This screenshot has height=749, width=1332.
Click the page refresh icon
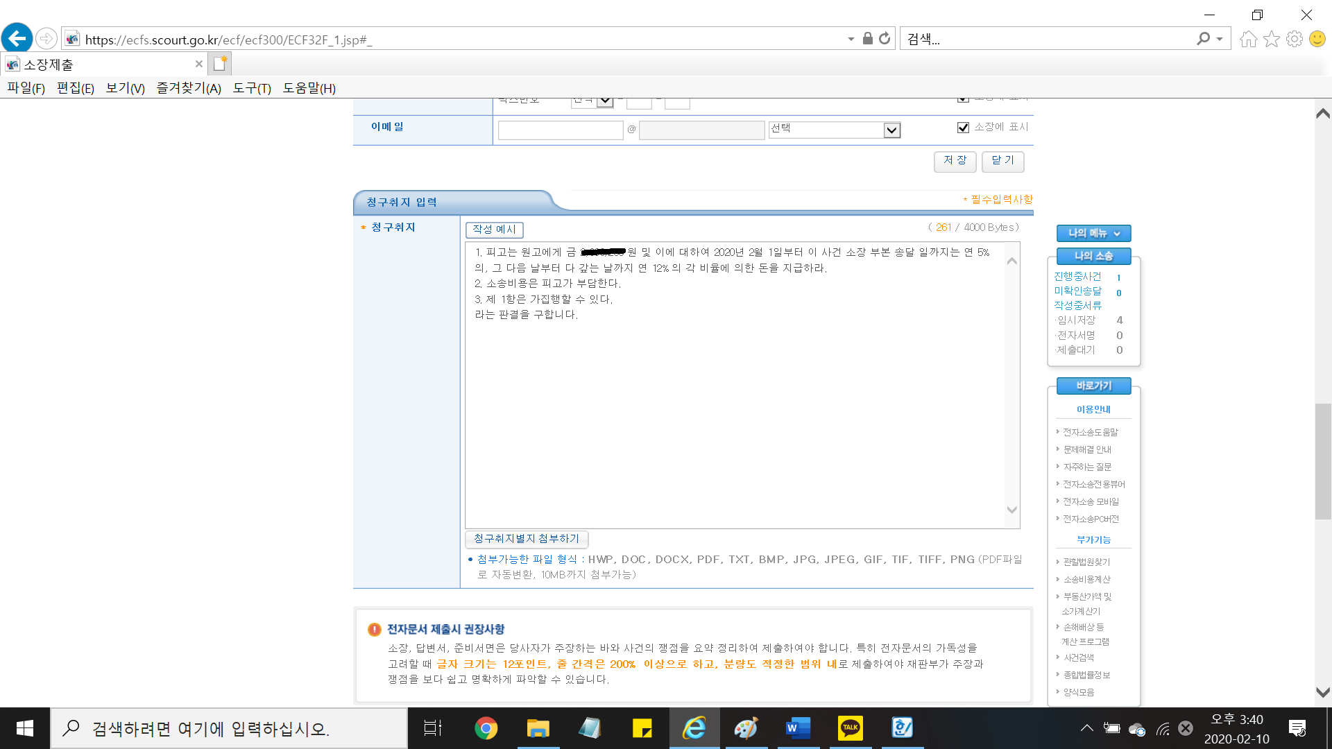click(x=885, y=39)
